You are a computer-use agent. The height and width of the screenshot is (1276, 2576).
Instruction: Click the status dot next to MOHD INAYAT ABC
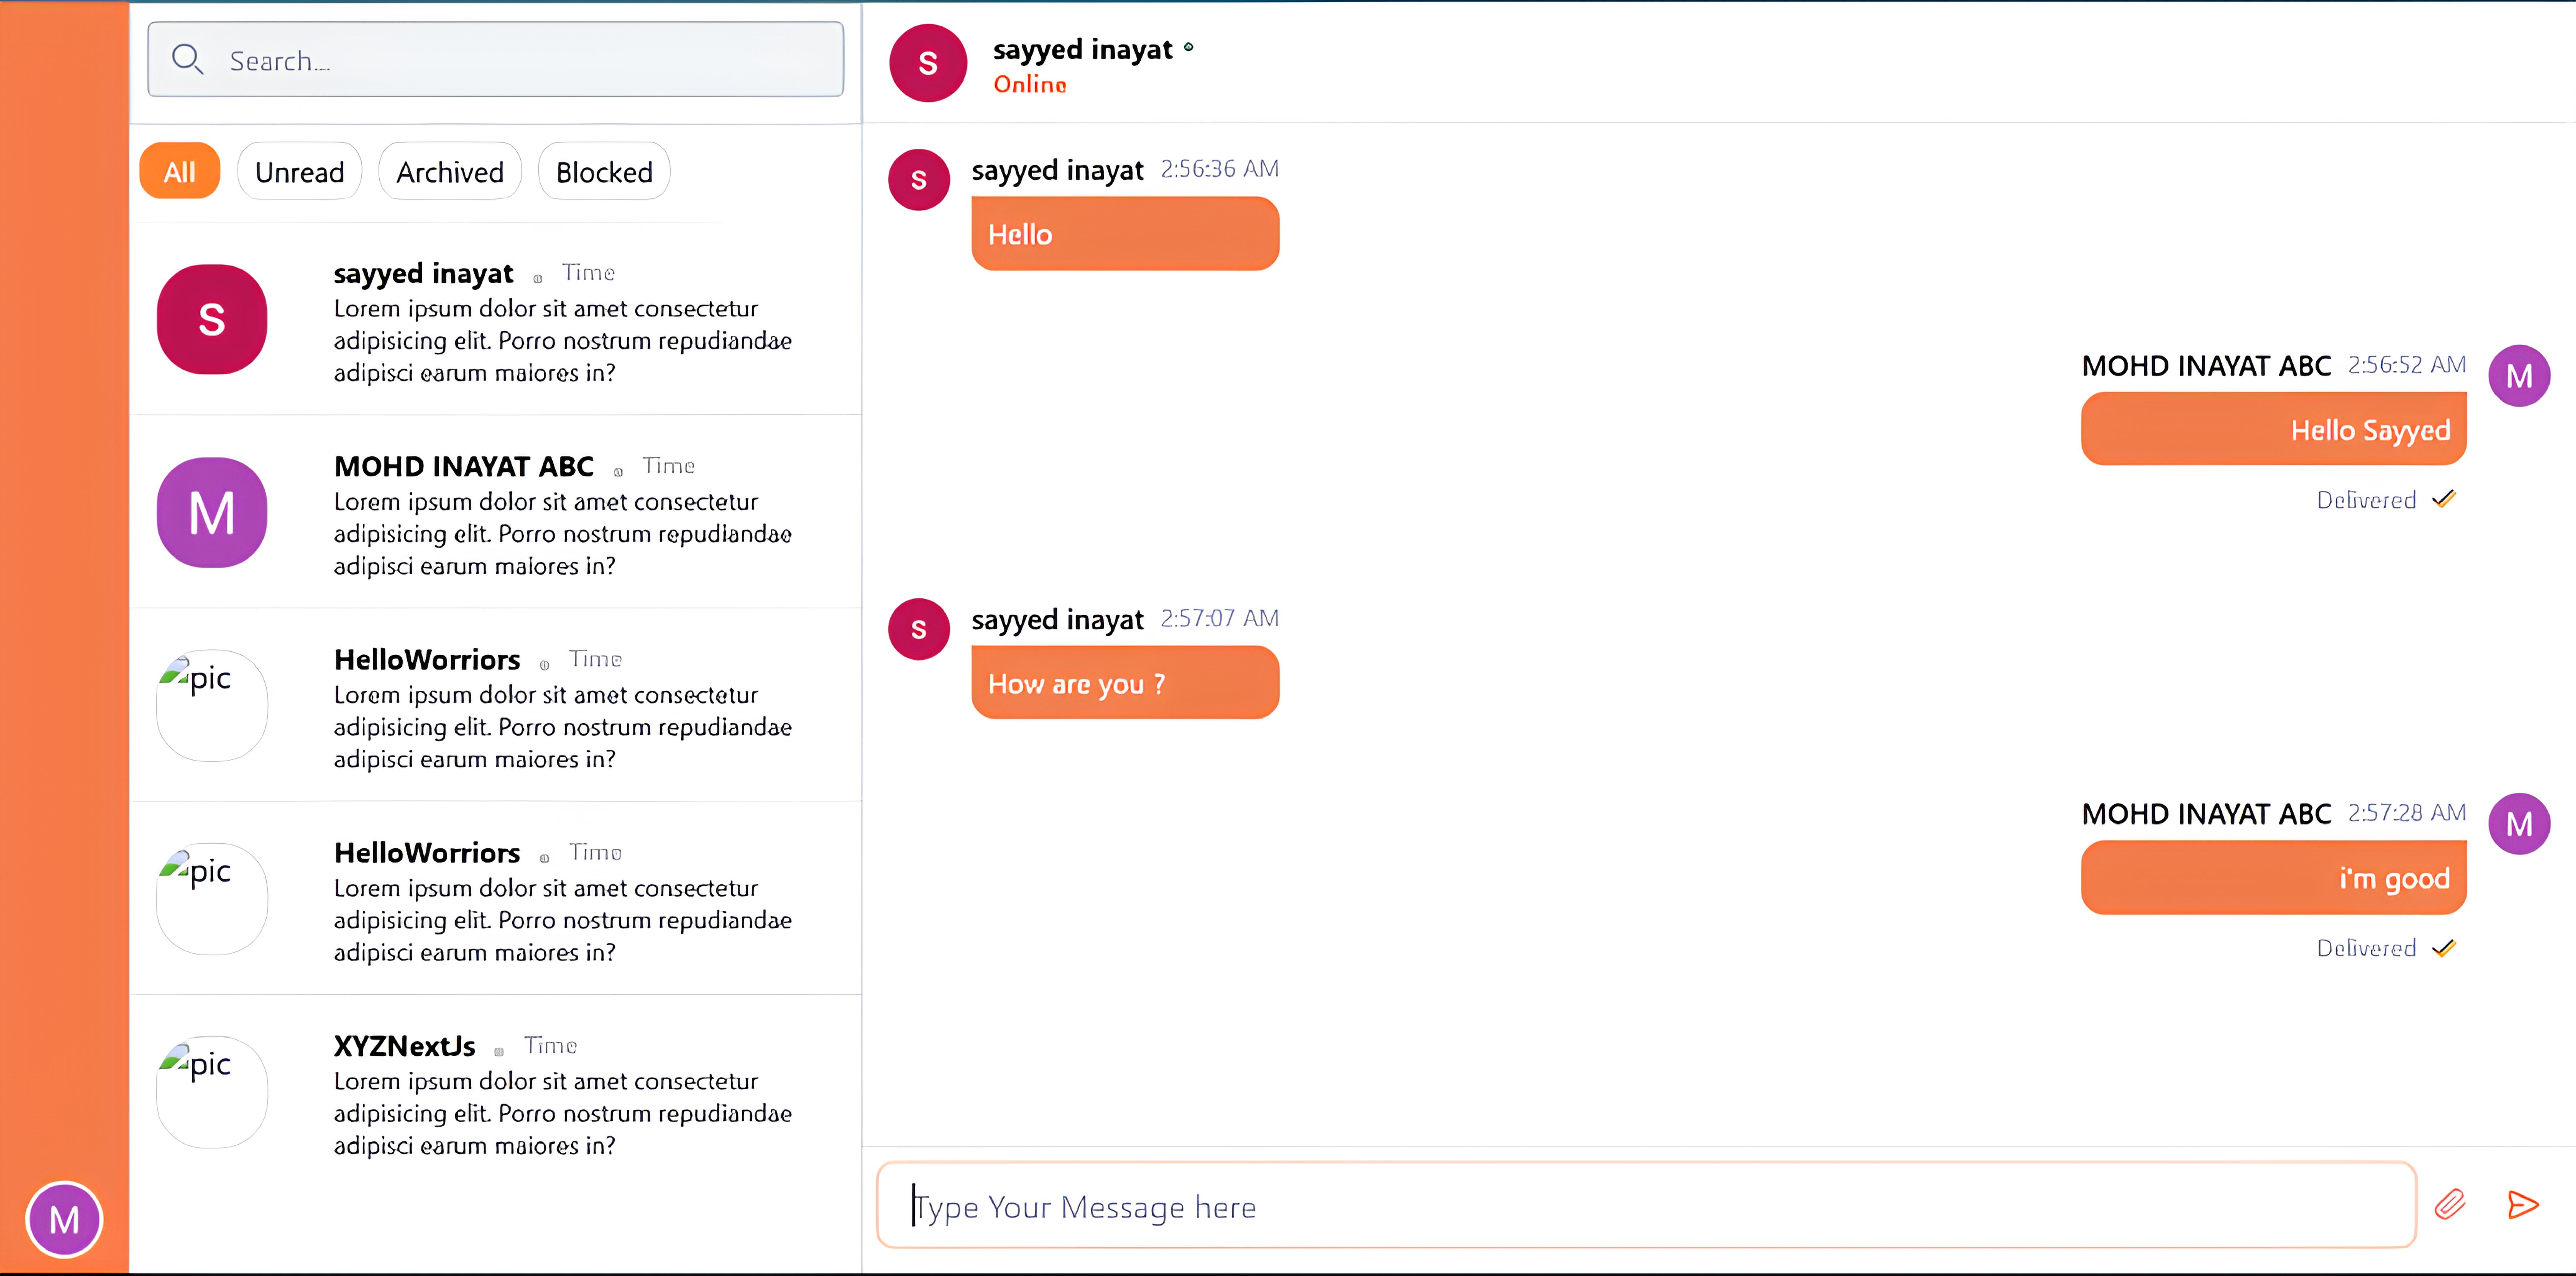(618, 472)
